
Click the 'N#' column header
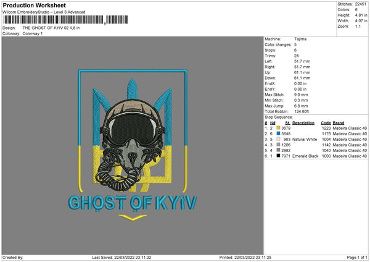click(x=273, y=123)
